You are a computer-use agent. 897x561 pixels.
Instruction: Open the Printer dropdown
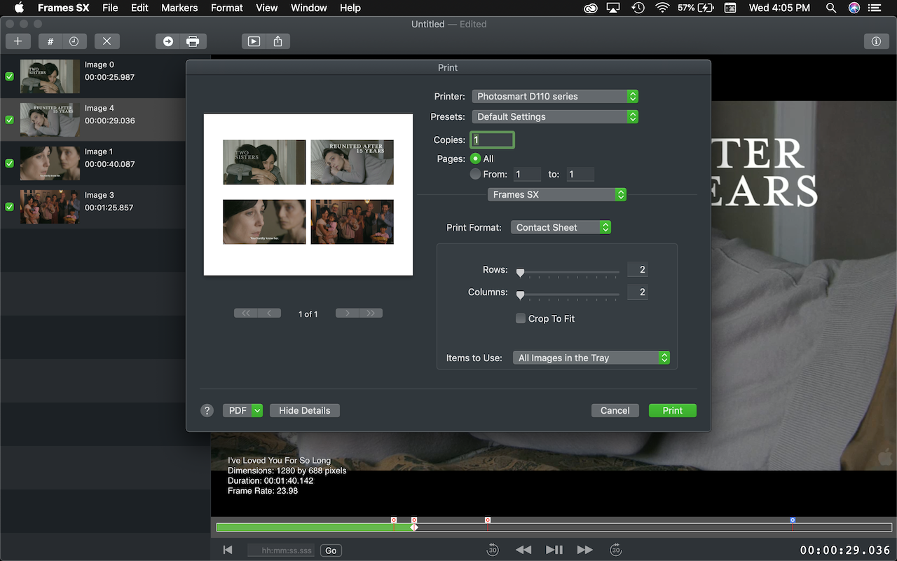tap(555, 96)
